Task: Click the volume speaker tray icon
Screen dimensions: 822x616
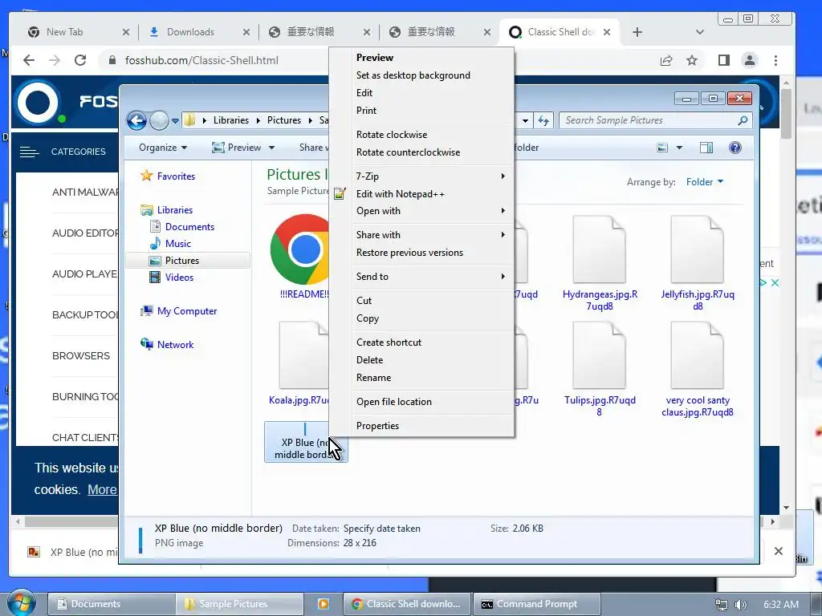Action: (741, 605)
